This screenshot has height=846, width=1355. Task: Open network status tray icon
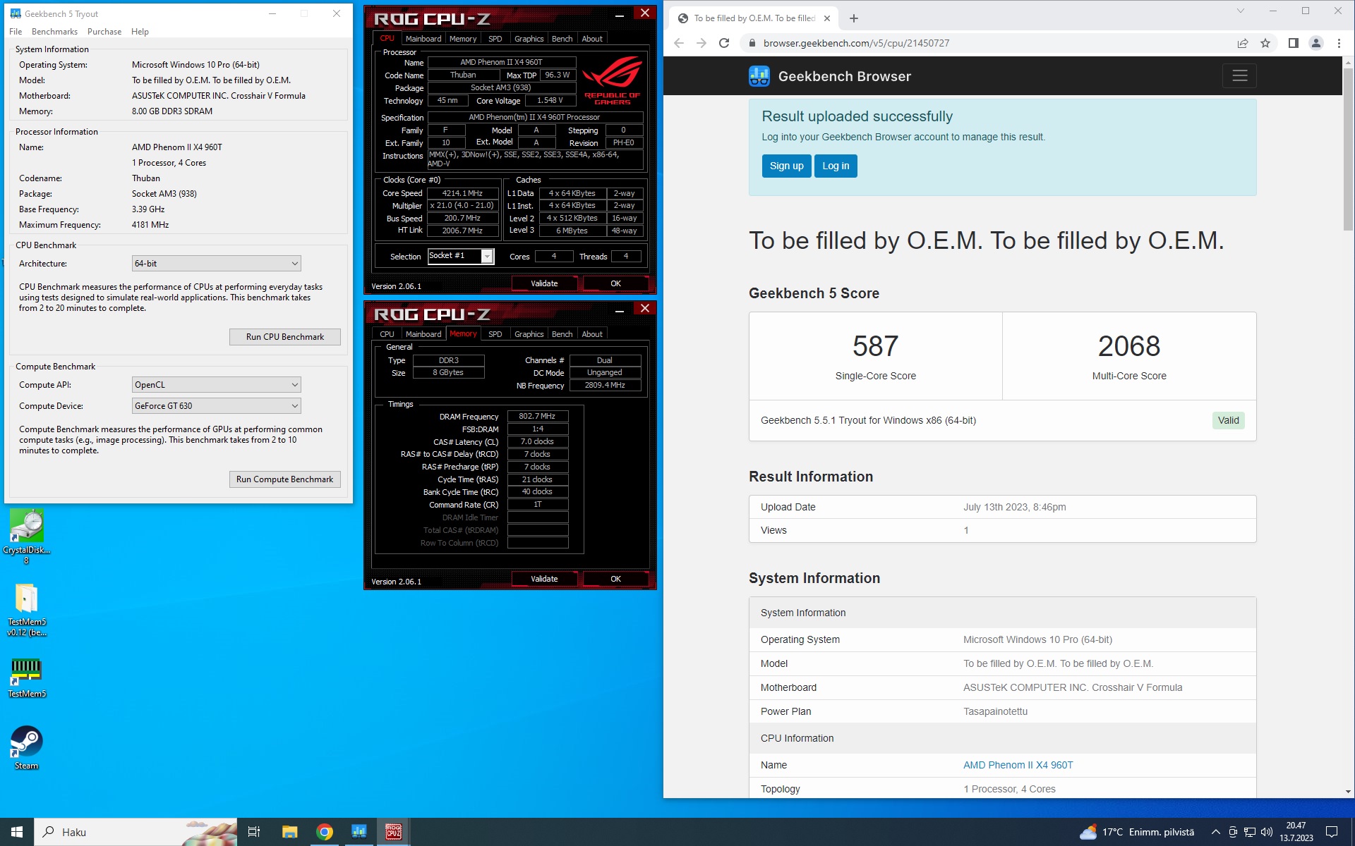1249,832
